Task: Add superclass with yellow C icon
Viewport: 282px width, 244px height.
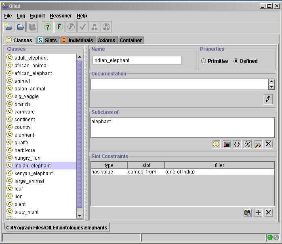Action: click(x=216, y=144)
